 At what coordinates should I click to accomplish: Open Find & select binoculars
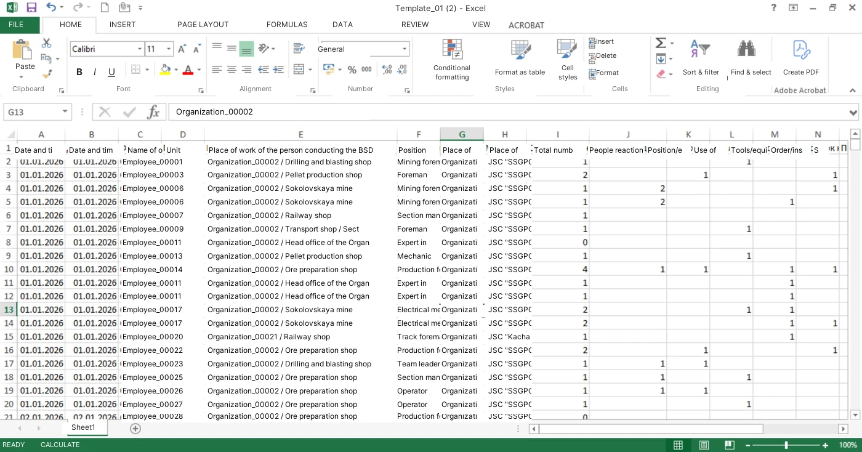(751, 59)
